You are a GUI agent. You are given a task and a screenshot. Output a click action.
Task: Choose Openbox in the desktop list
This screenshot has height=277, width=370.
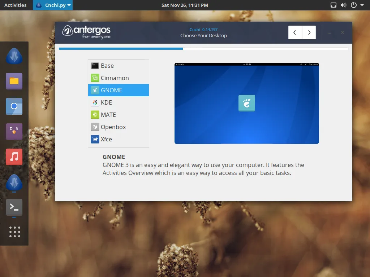click(x=113, y=127)
